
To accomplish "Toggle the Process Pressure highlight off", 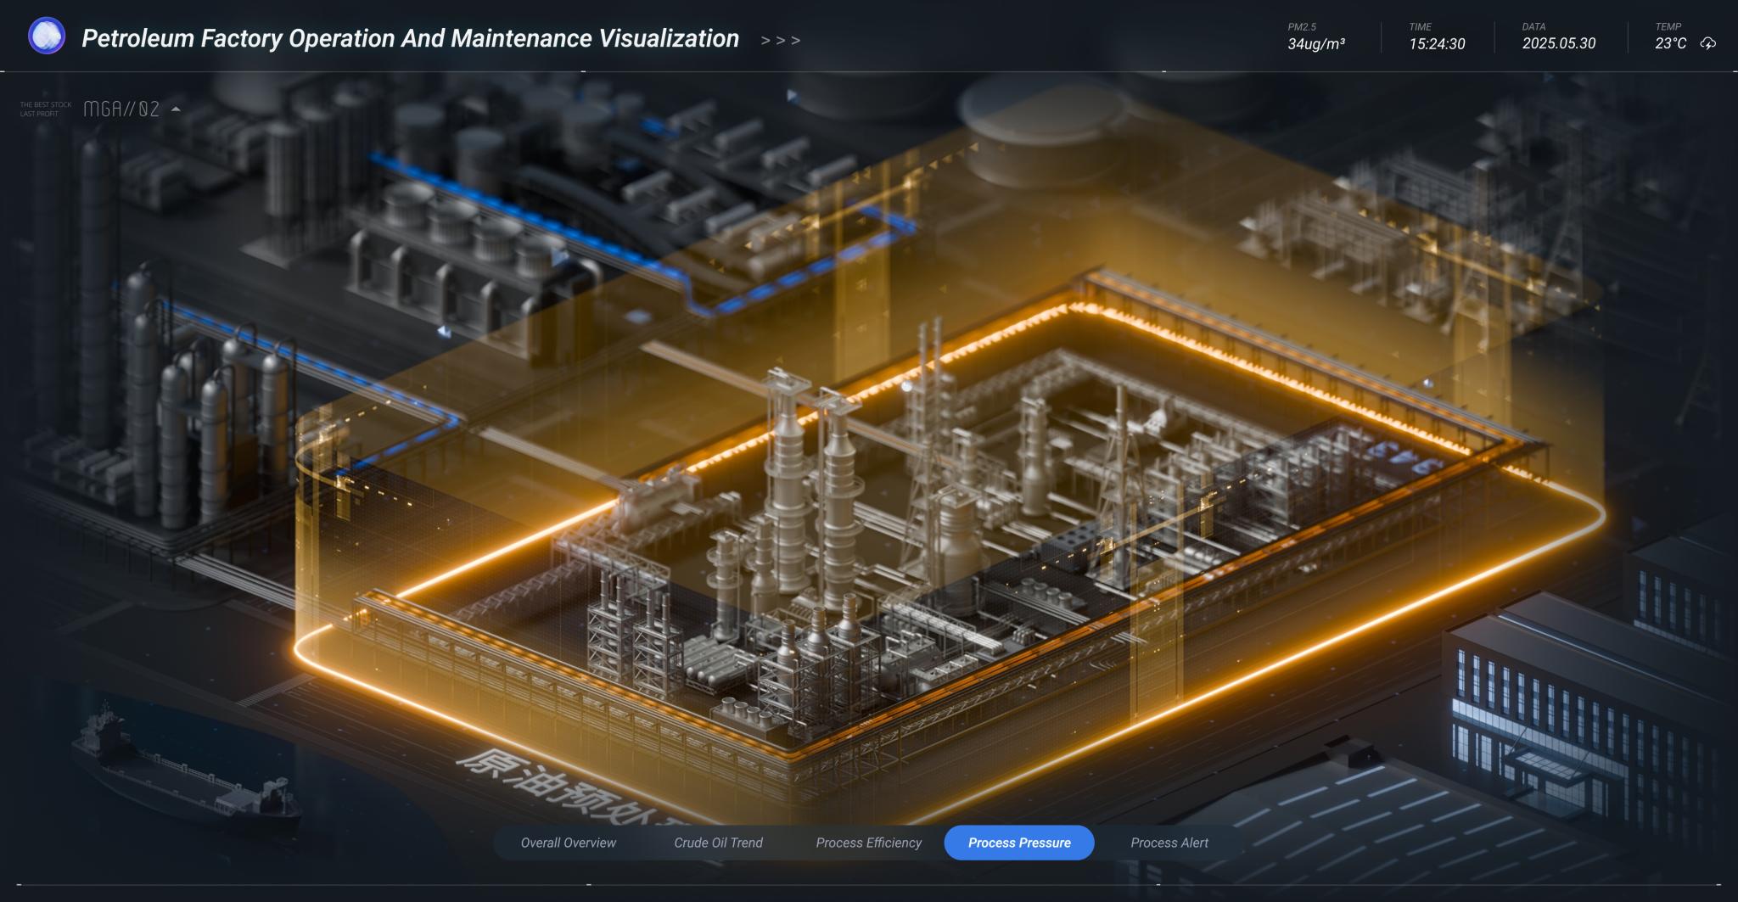I will coord(1019,843).
